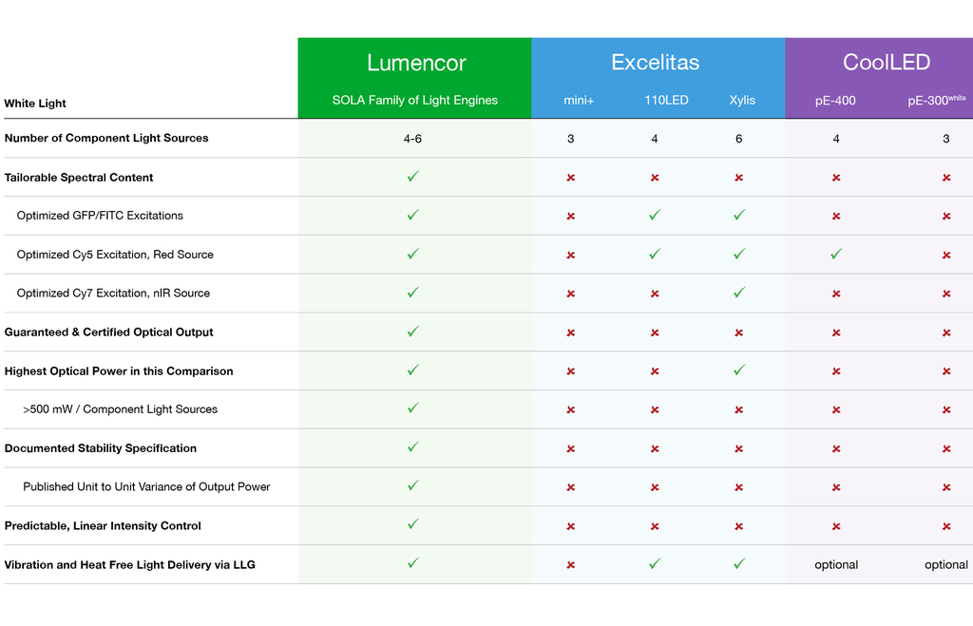
Task: Click the Lumencor 4-6 light sources value
Action: pyautogui.click(x=412, y=139)
